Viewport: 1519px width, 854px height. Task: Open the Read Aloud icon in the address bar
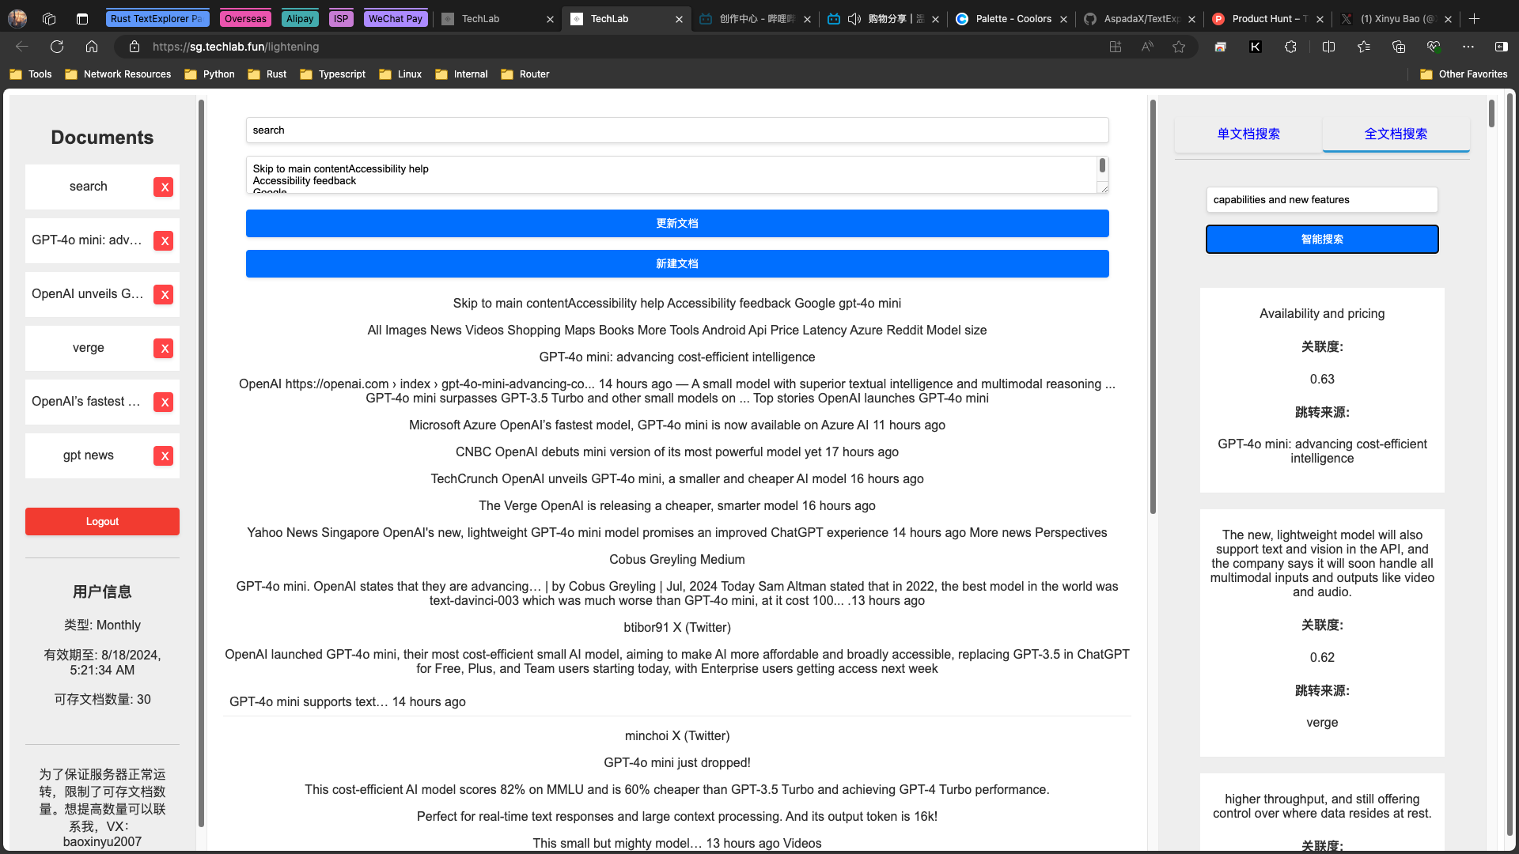1147,47
